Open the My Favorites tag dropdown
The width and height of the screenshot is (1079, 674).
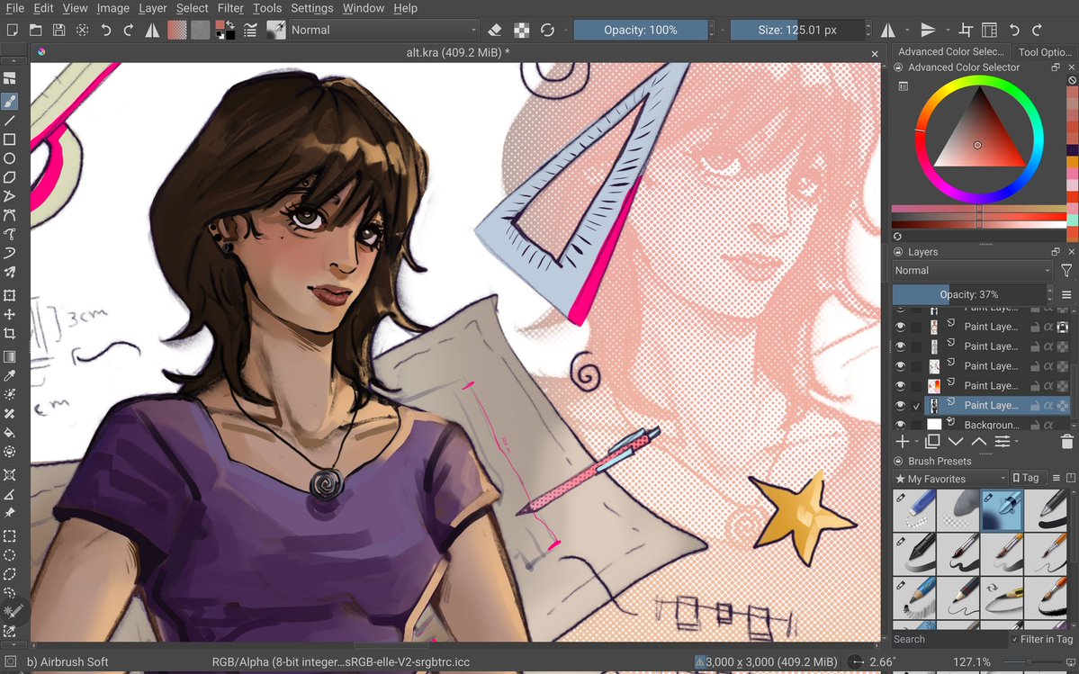(949, 479)
